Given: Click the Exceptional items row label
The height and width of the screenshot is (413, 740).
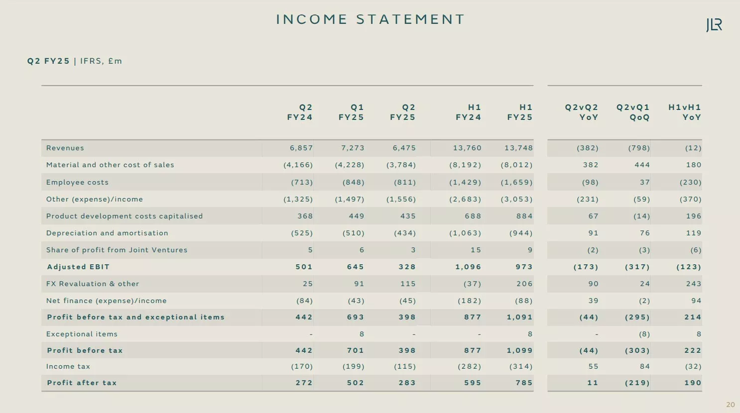Looking at the screenshot, I should [82, 334].
